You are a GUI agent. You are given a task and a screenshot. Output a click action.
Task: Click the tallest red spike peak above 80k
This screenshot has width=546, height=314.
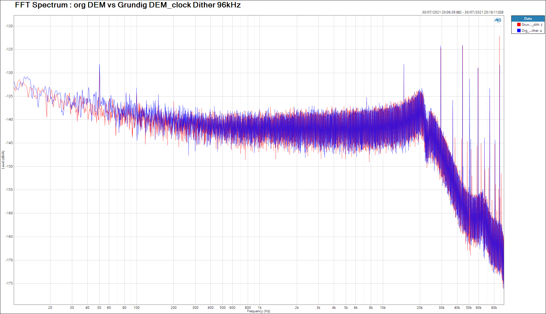pyautogui.click(x=499, y=37)
